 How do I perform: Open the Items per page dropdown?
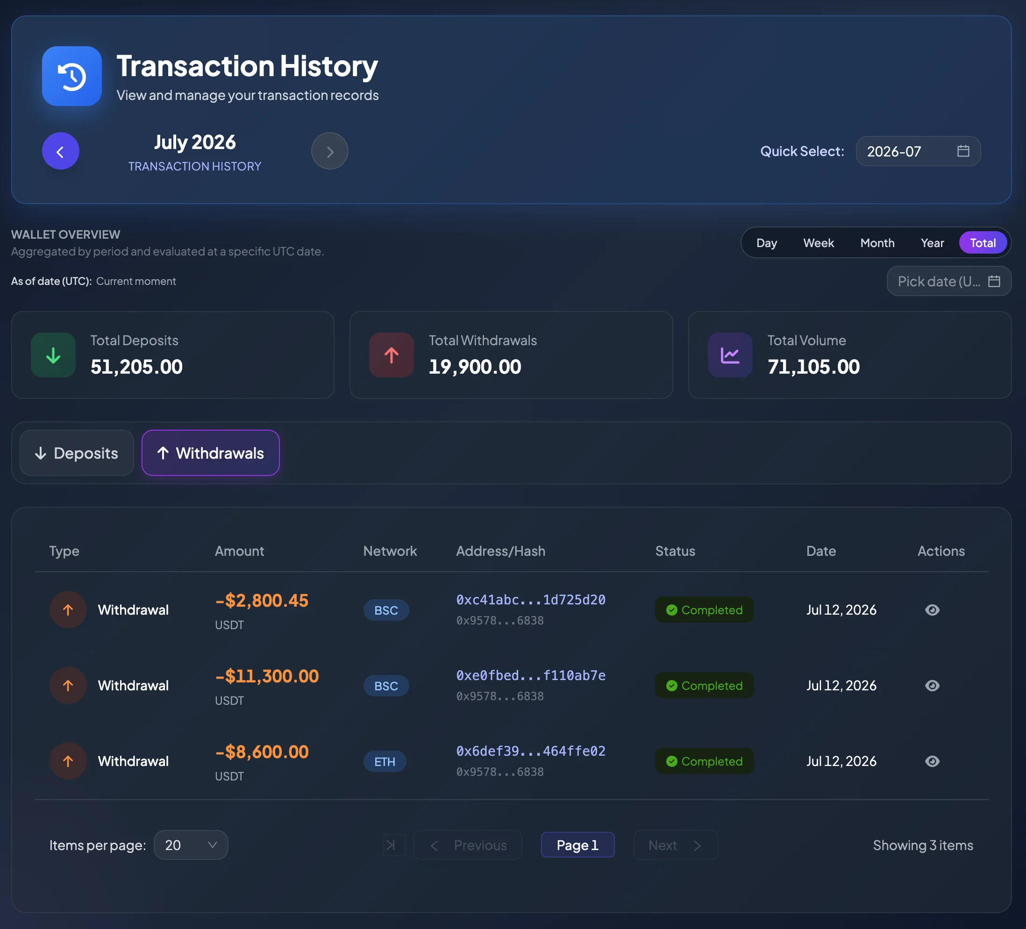pyautogui.click(x=191, y=845)
